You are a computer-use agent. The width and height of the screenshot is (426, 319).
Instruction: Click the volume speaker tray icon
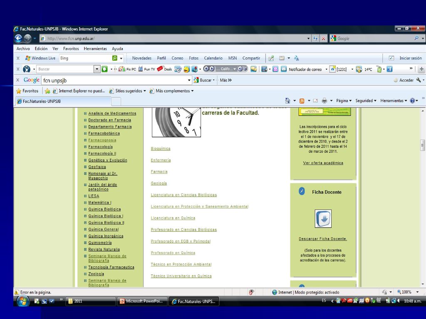pos(399,301)
